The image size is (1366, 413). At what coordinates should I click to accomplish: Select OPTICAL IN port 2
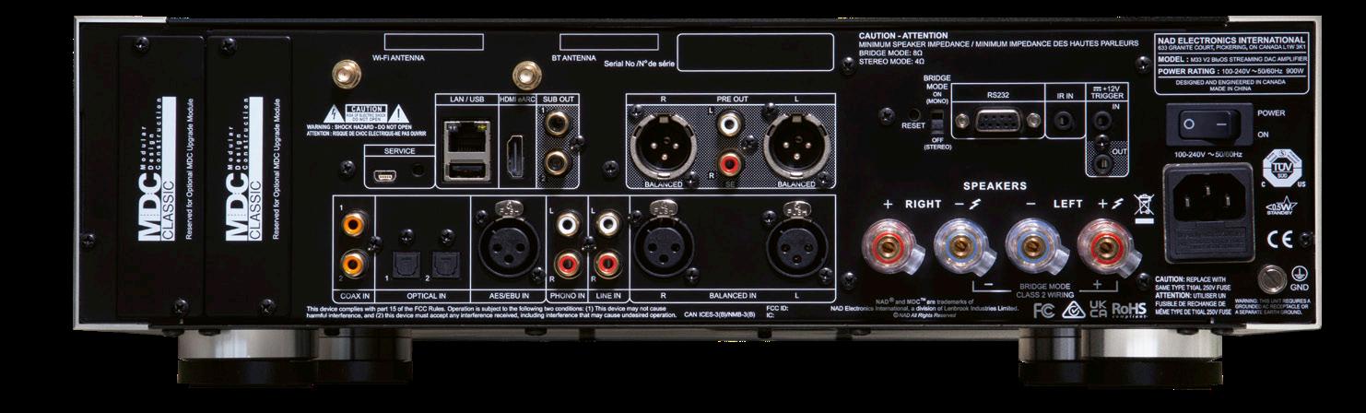pyautogui.click(x=444, y=265)
